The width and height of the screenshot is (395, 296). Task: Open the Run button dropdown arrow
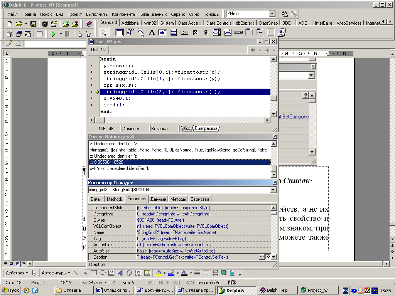pyautogui.click(x=61, y=34)
